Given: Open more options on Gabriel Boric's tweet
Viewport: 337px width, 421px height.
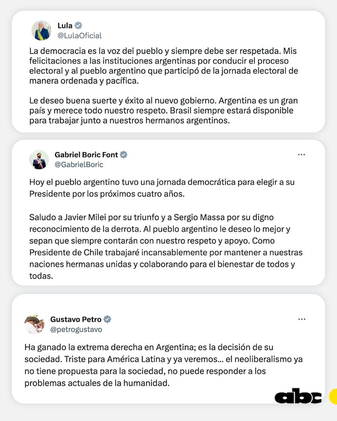Looking at the screenshot, I should pyautogui.click(x=302, y=154).
